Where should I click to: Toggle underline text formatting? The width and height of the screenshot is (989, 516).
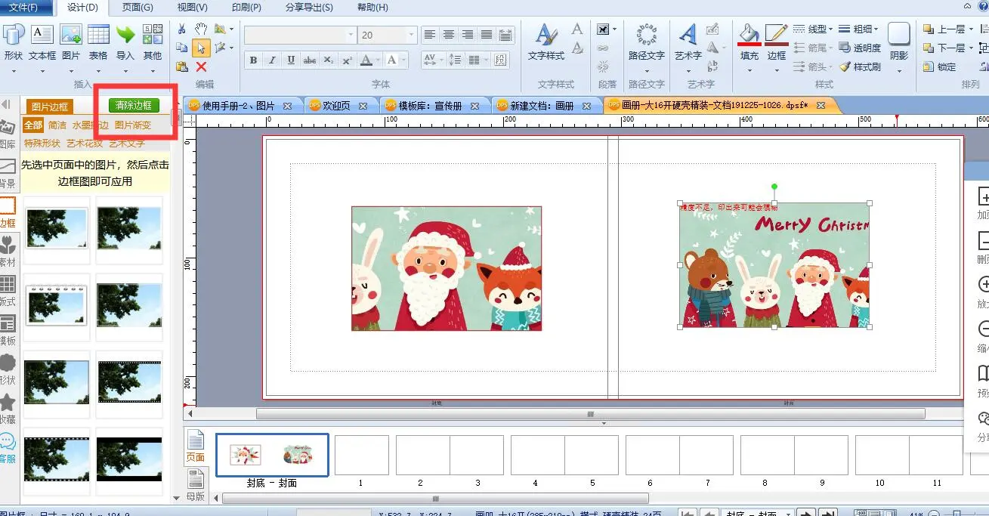tap(291, 60)
